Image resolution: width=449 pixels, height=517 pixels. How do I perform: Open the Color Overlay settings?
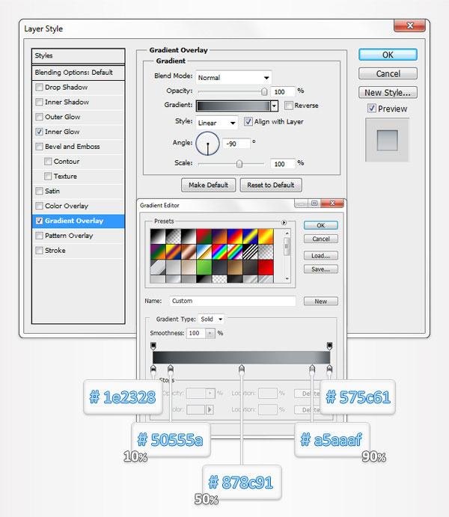point(67,206)
